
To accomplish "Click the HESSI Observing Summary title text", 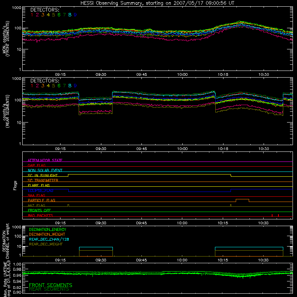I will tap(157, 3).
